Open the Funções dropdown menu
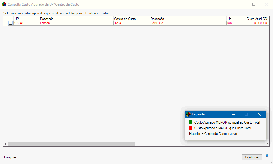 (x=10, y=157)
